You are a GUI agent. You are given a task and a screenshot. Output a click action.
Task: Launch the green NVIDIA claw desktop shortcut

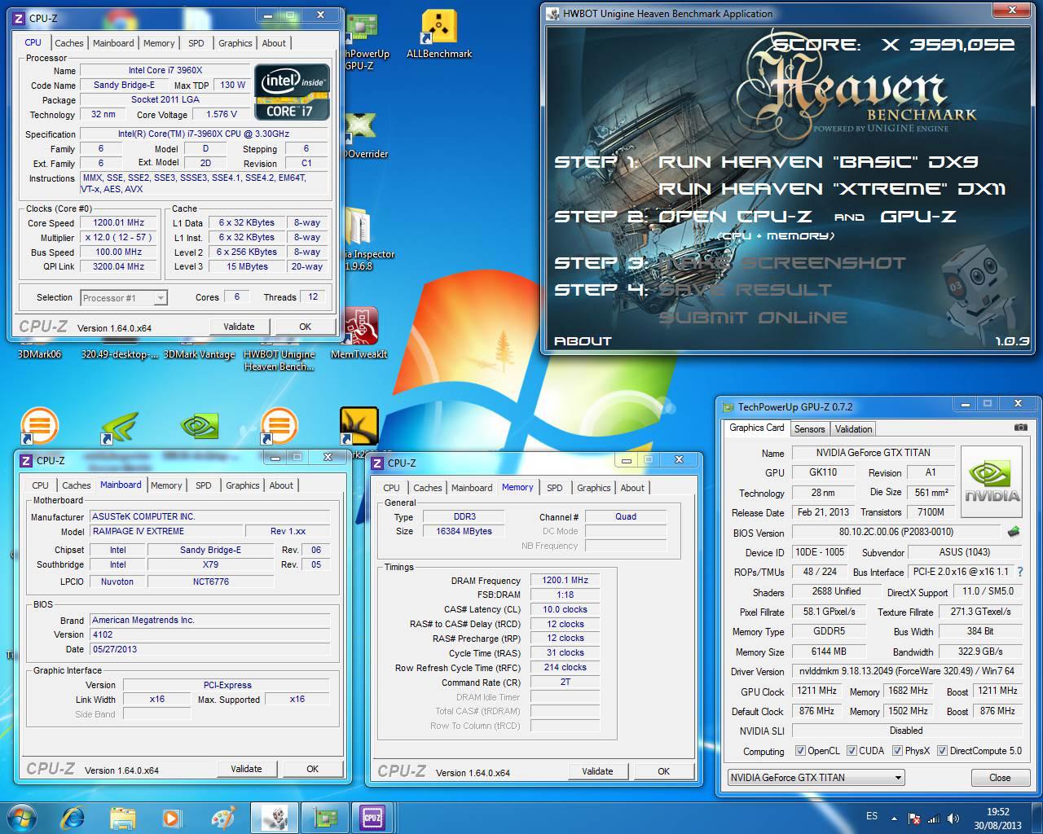118,427
